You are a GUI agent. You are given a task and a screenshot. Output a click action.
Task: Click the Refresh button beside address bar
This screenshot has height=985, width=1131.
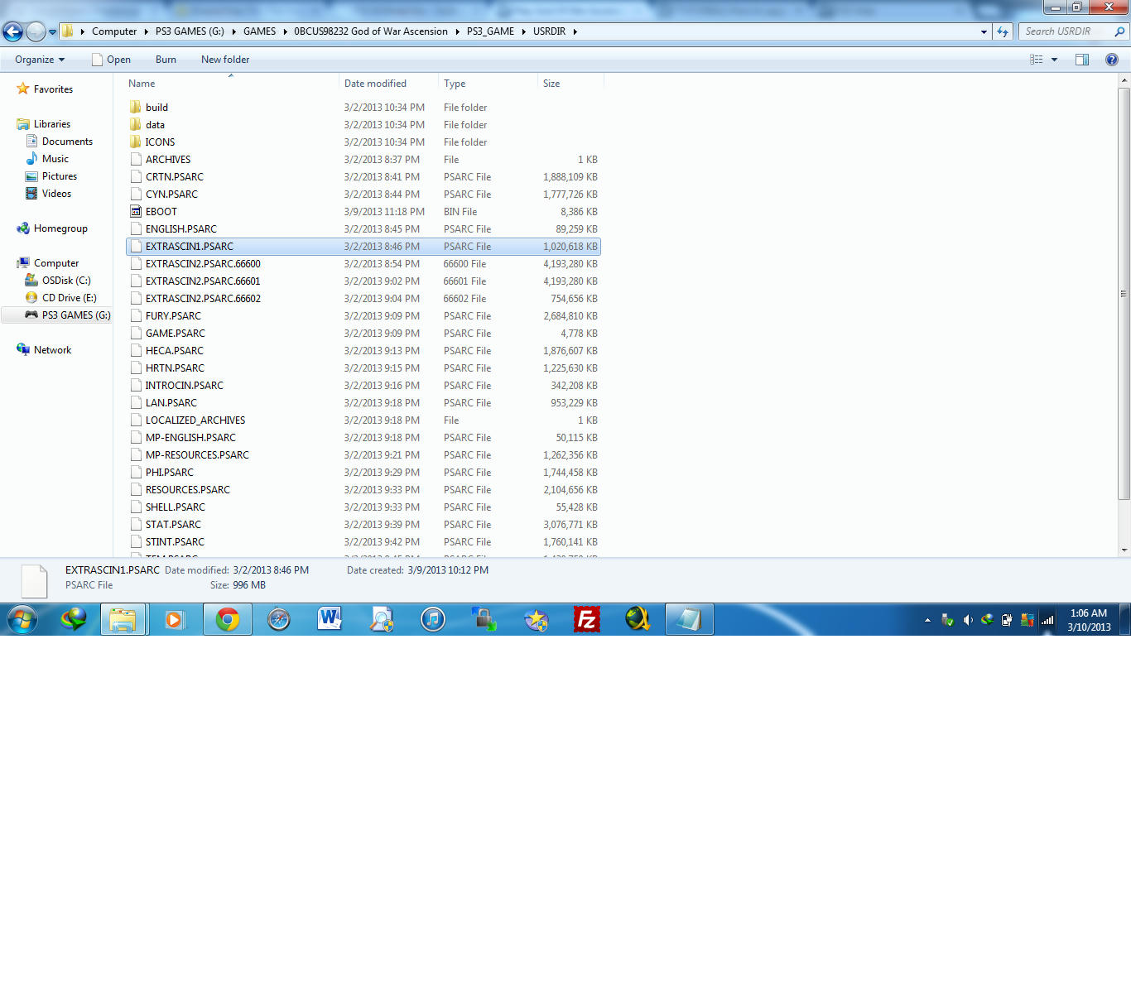[x=1003, y=31]
